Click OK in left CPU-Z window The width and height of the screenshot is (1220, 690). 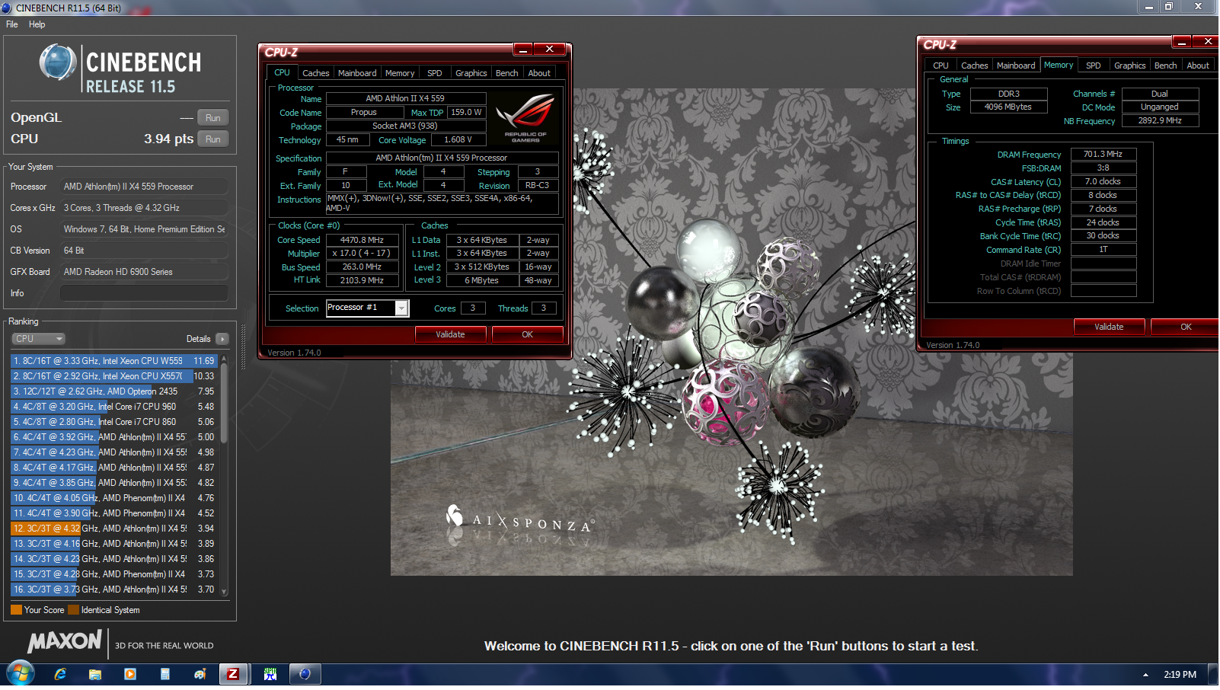coord(527,334)
